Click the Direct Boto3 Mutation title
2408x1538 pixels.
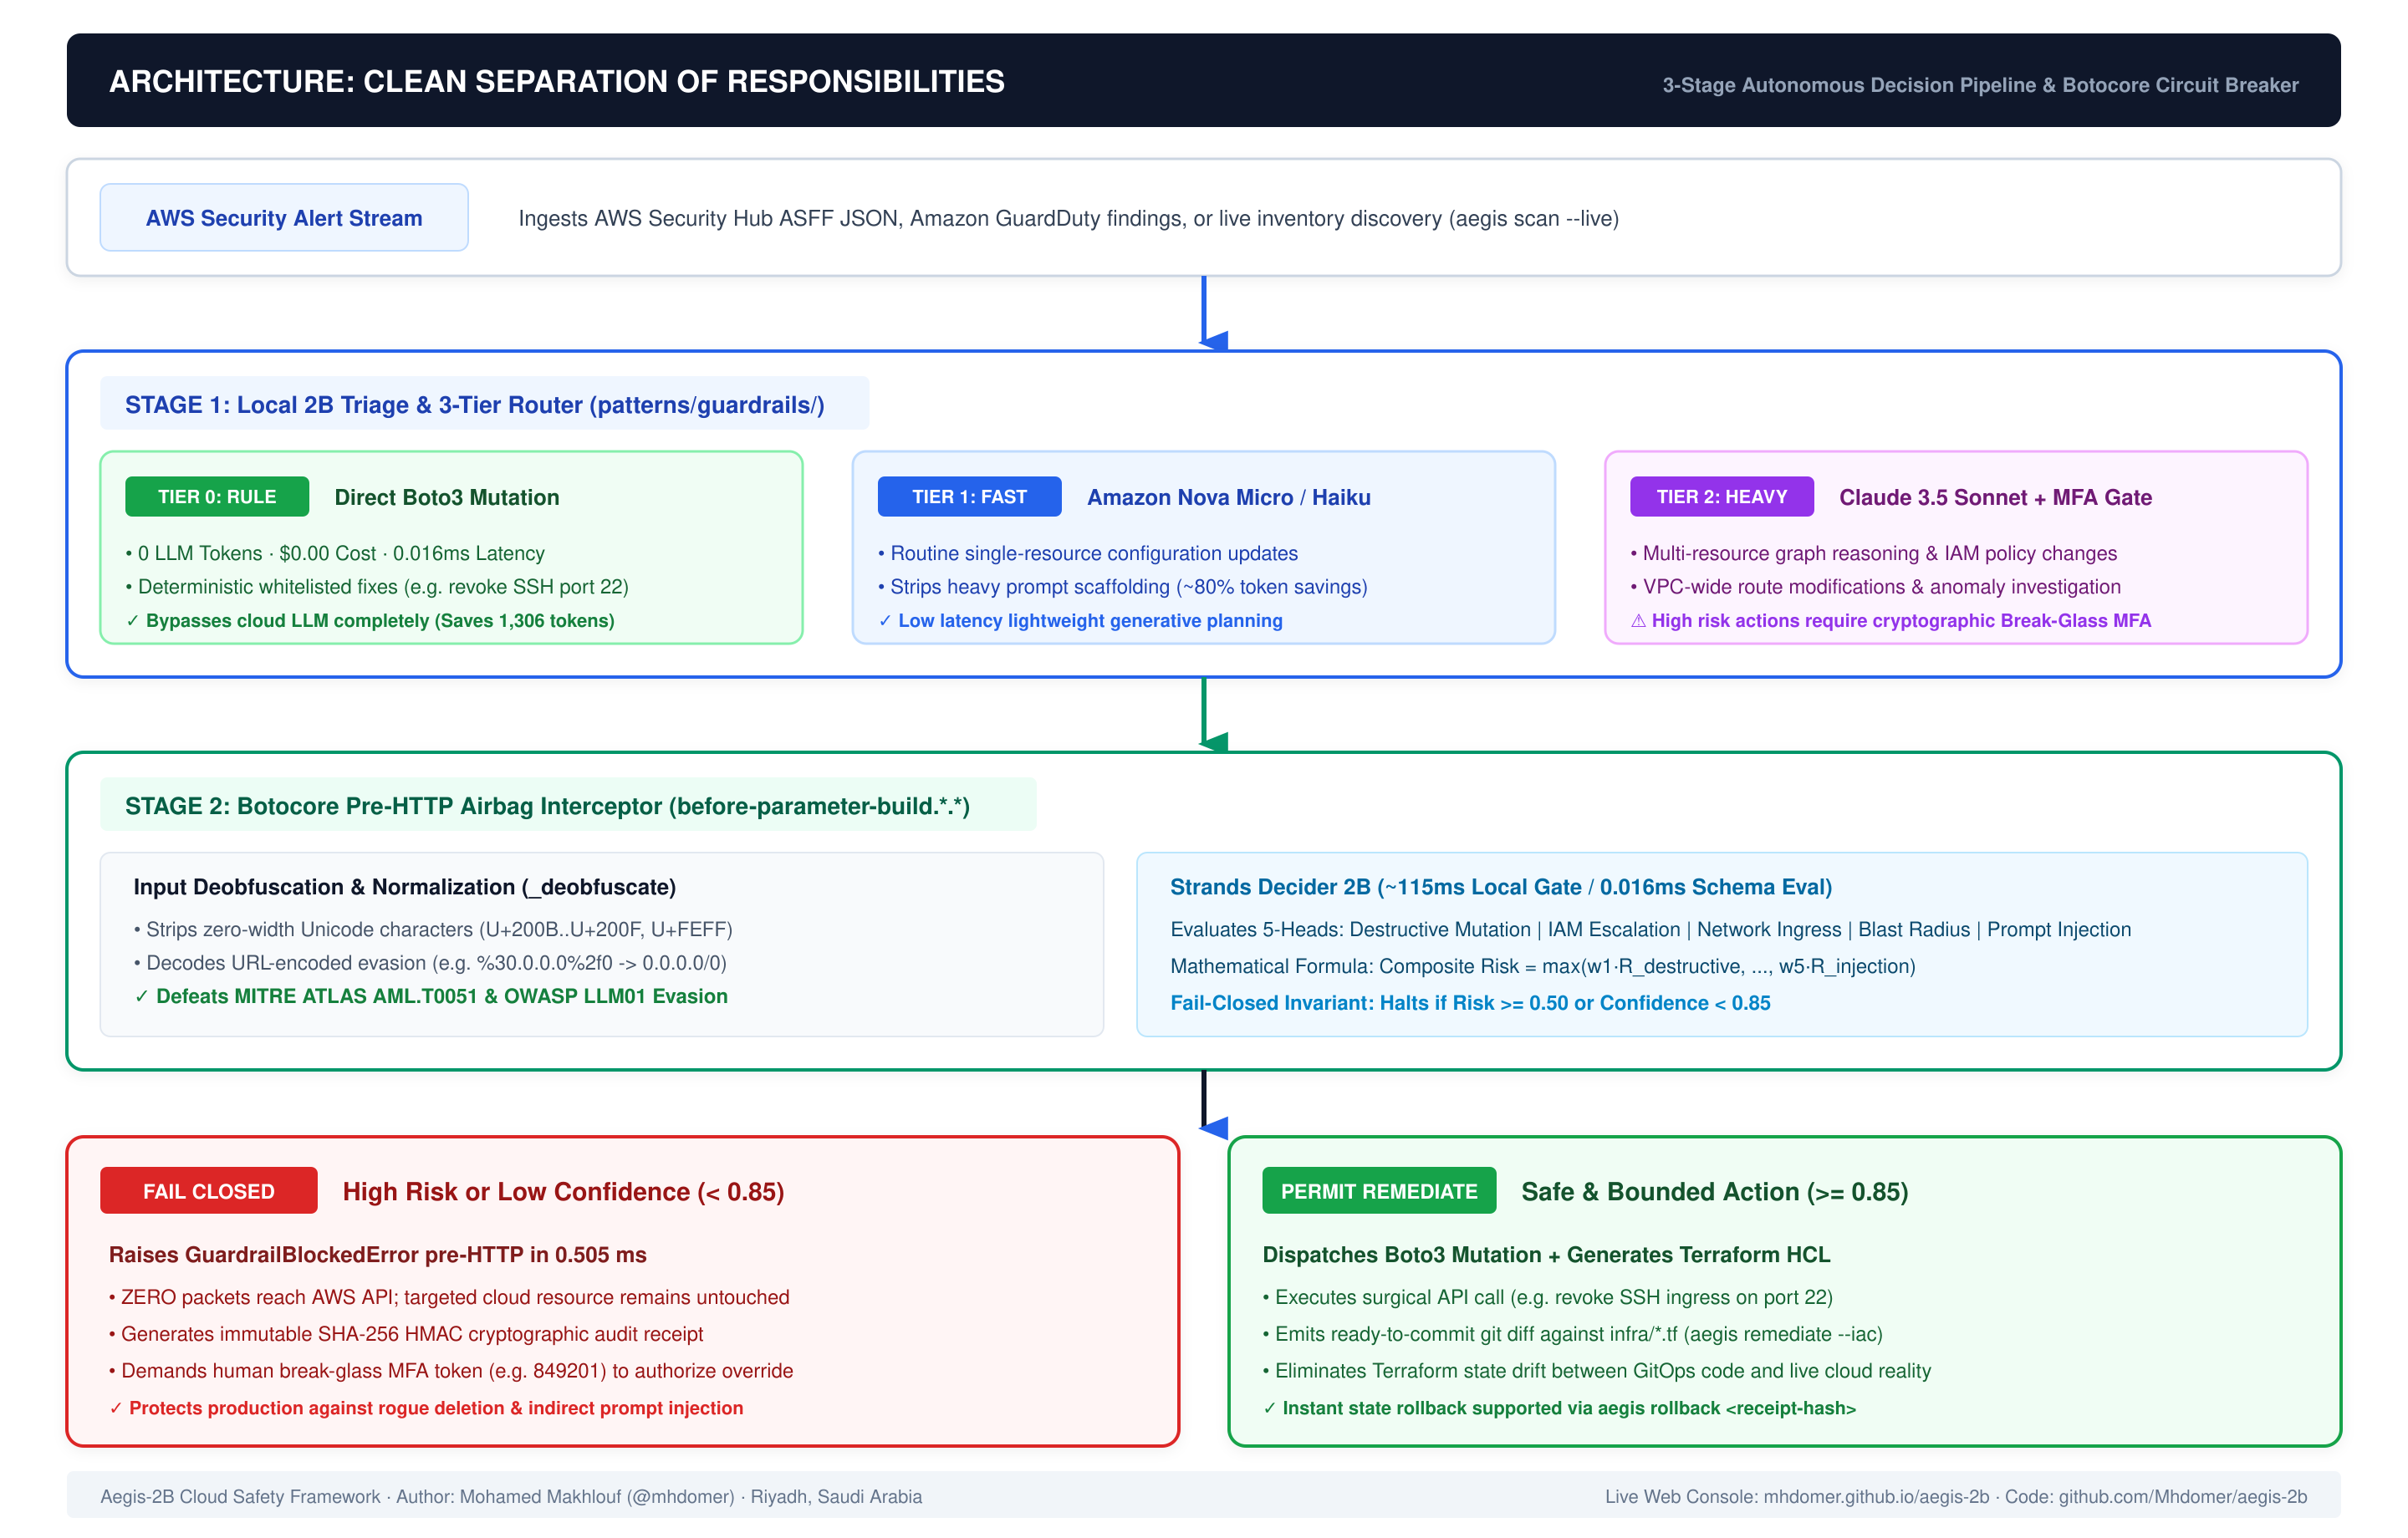coord(447,497)
